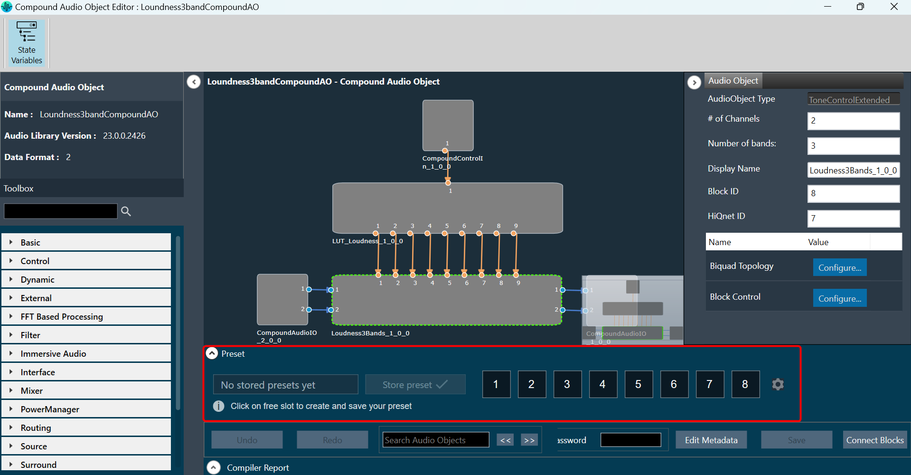911x475 pixels.
Task: Go to previous audio object search result
Action: tap(505, 440)
